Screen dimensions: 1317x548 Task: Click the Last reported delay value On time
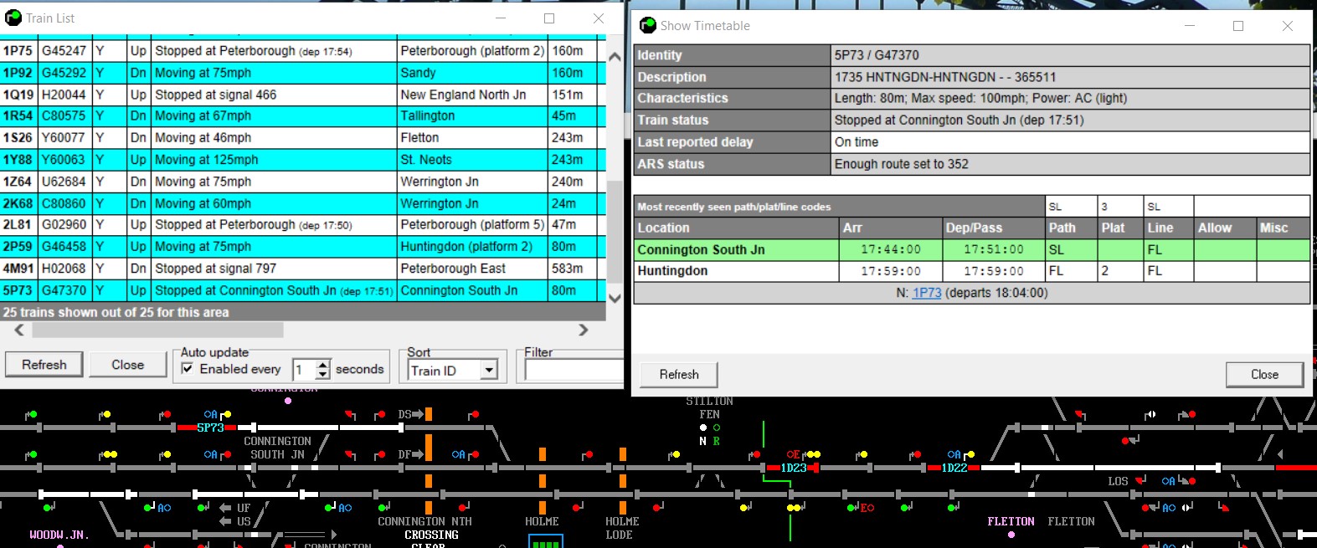(x=857, y=142)
